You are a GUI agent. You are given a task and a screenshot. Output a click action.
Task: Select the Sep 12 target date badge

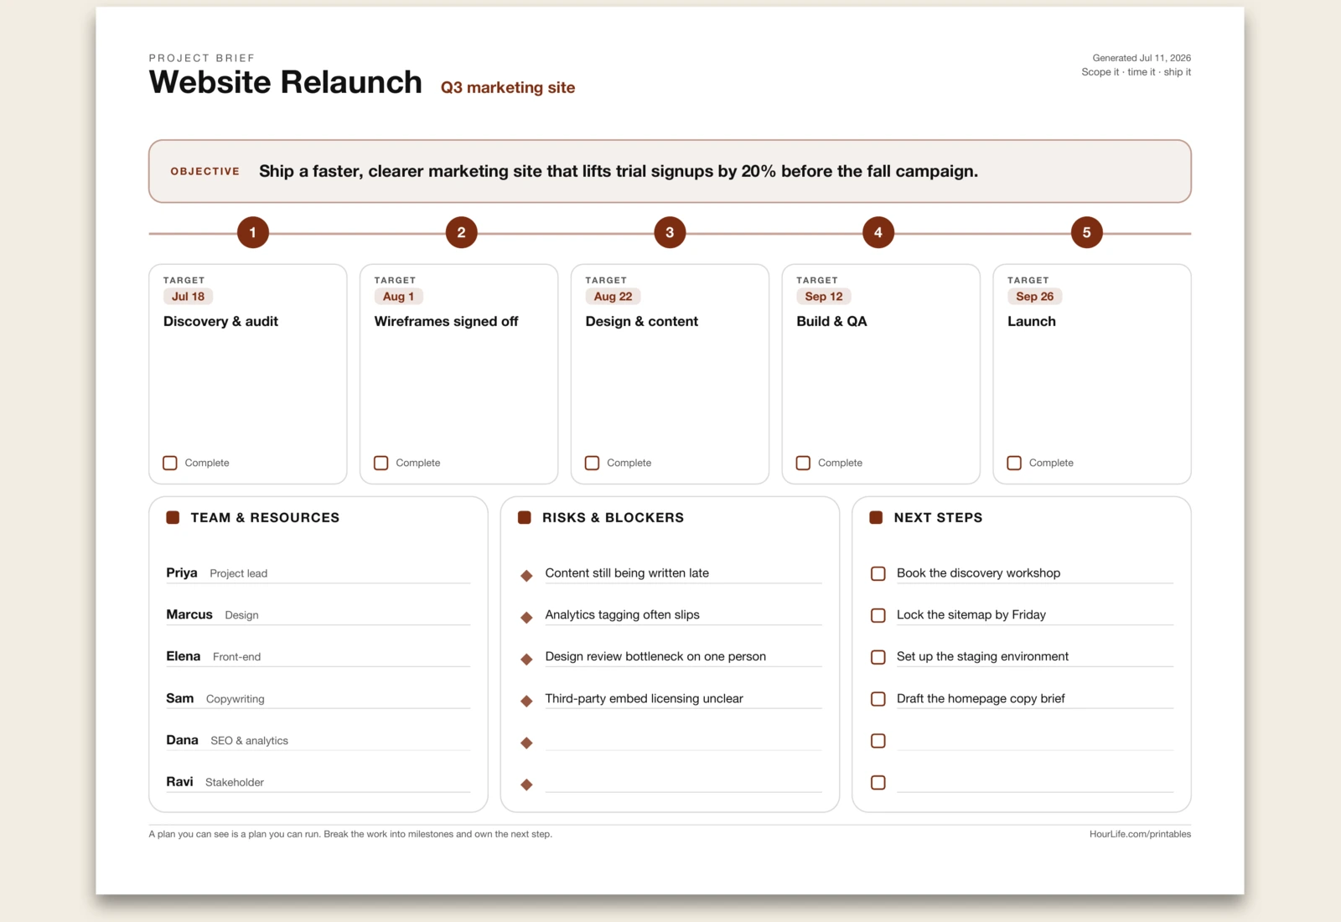(x=824, y=296)
